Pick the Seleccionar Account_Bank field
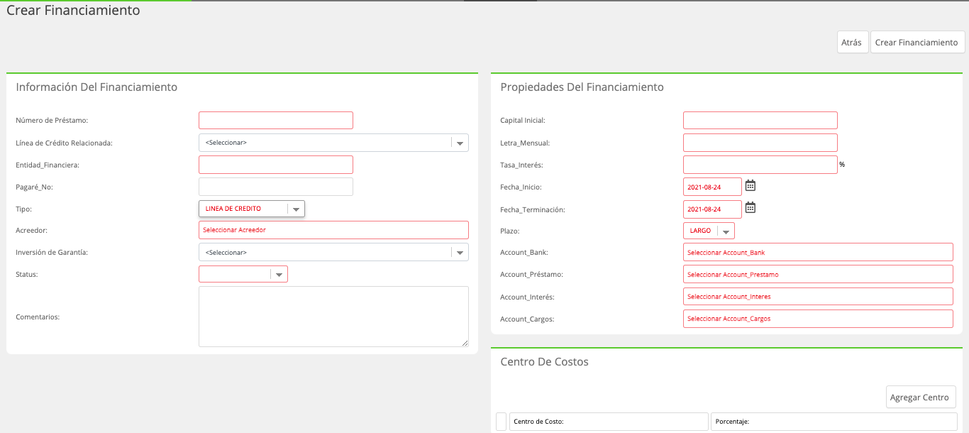Screen dimensions: 969x433 click(x=818, y=252)
